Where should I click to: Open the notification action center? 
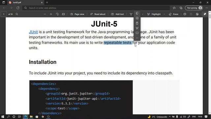coord(206,117)
